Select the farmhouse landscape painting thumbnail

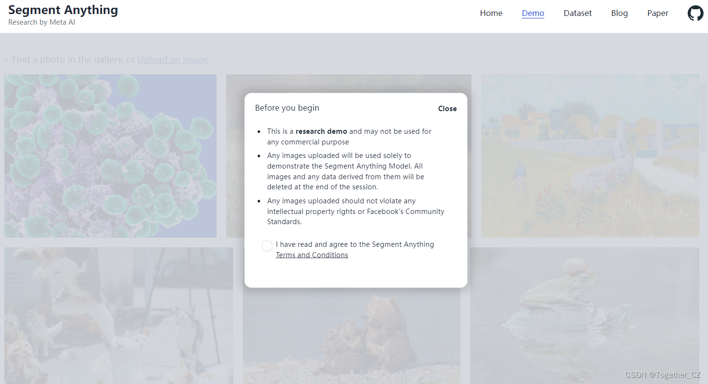pos(590,156)
